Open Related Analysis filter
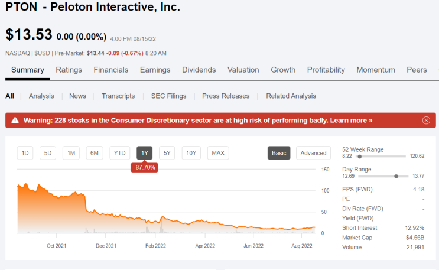 [291, 96]
